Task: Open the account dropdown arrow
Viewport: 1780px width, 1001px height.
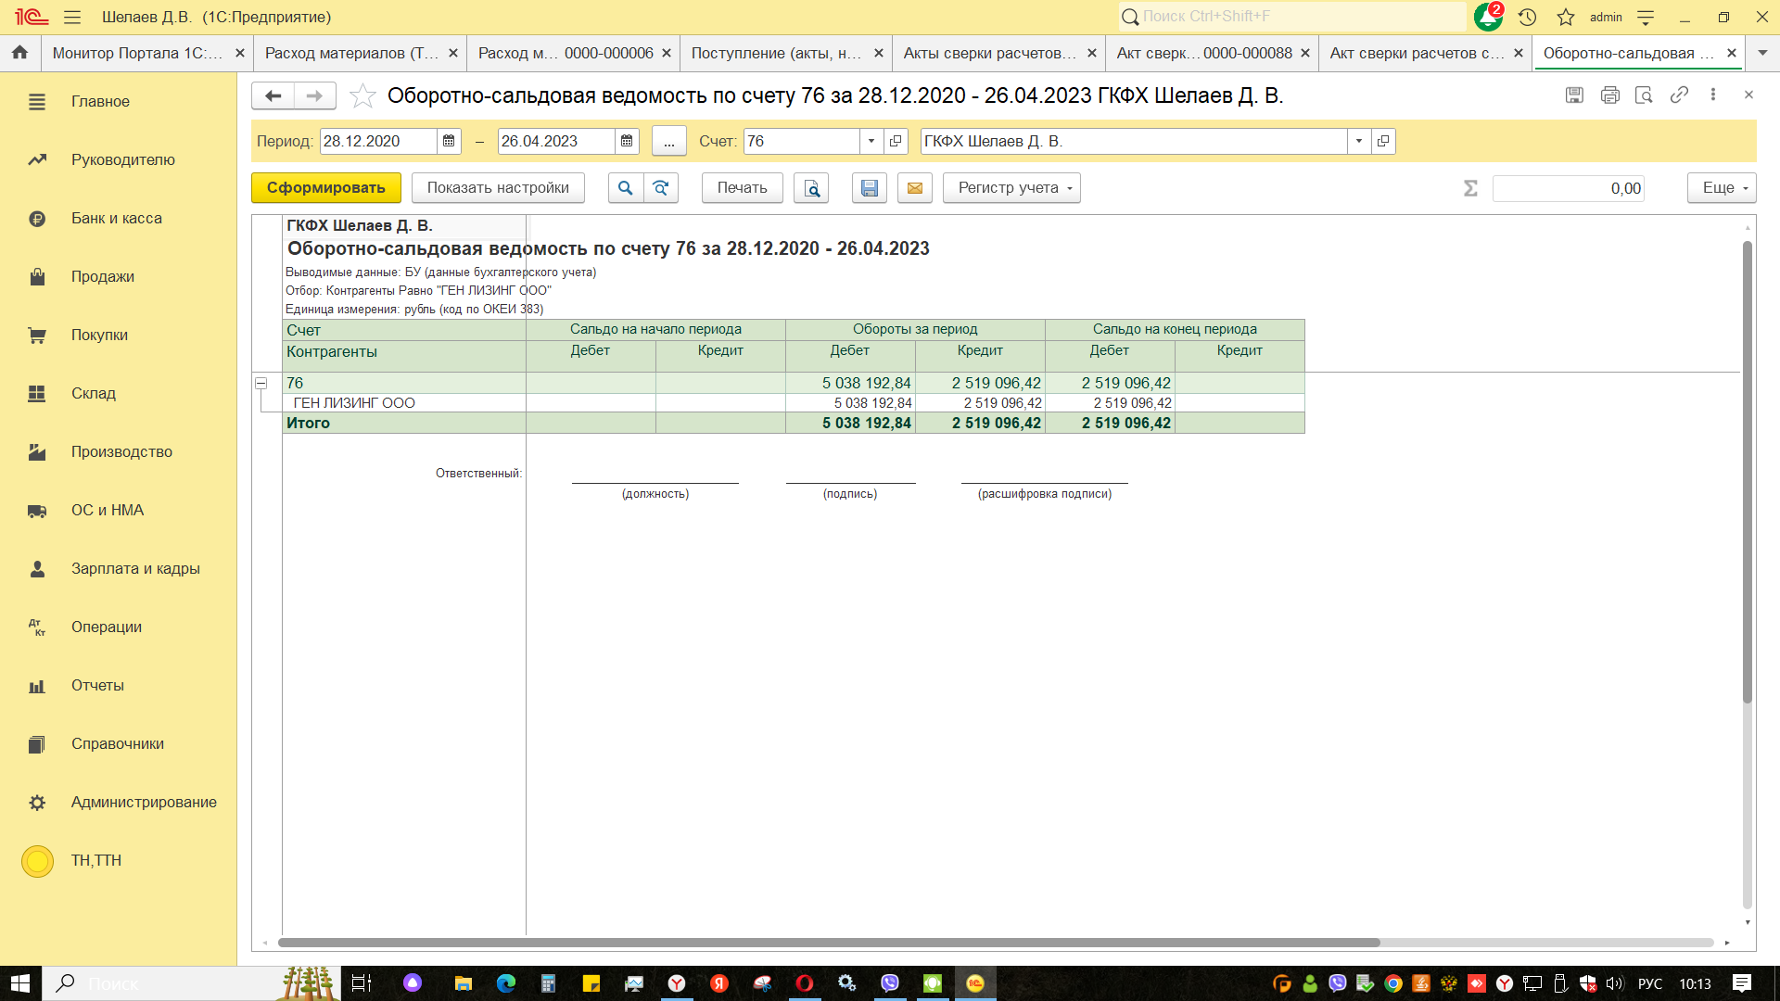Action: click(871, 141)
